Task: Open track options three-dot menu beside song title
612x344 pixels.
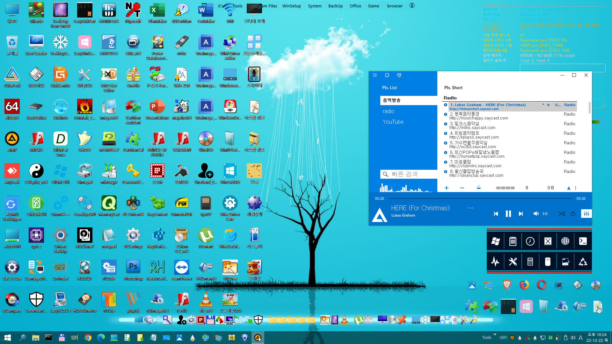Action: pos(470,208)
